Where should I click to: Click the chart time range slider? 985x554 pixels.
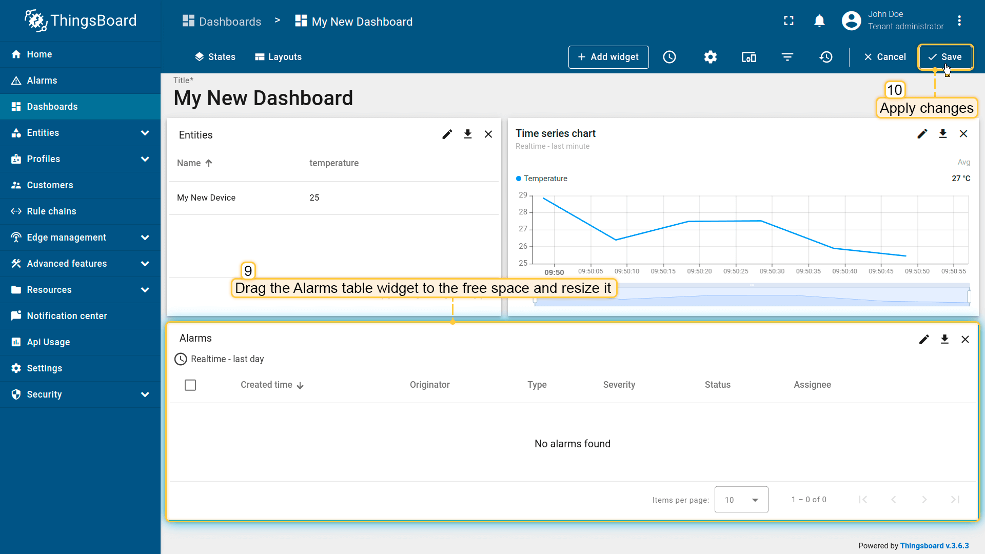tap(752, 296)
